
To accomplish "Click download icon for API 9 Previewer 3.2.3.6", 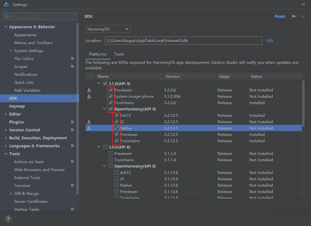I will [x=89, y=90].
